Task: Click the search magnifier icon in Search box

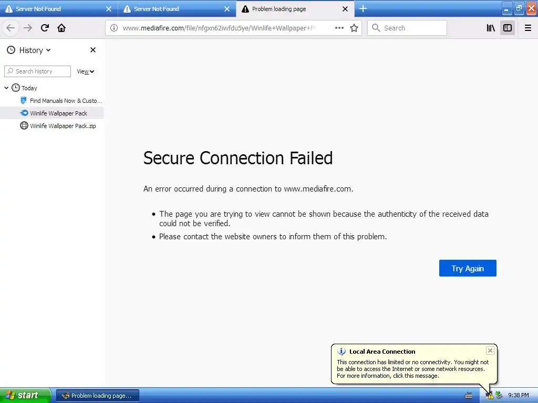Action: click(376, 28)
